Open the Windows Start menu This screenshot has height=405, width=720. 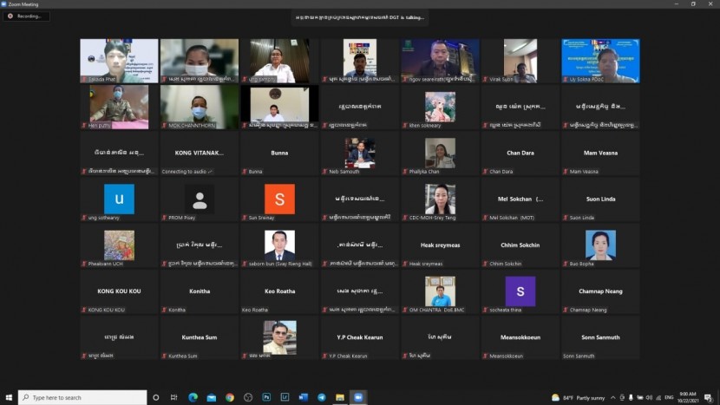[9, 397]
